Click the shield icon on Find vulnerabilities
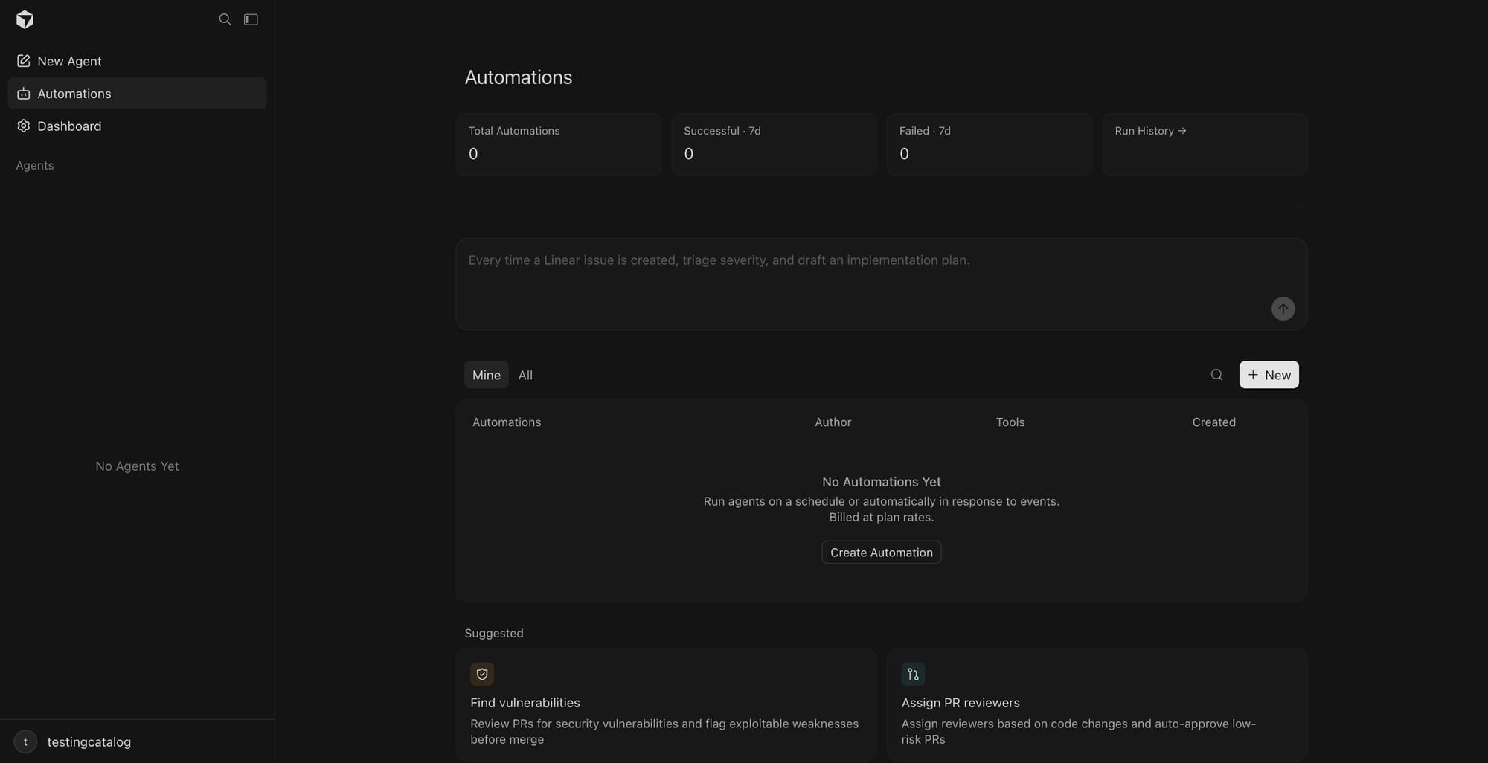The width and height of the screenshot is (1488, 763). [x=482, y=675]
